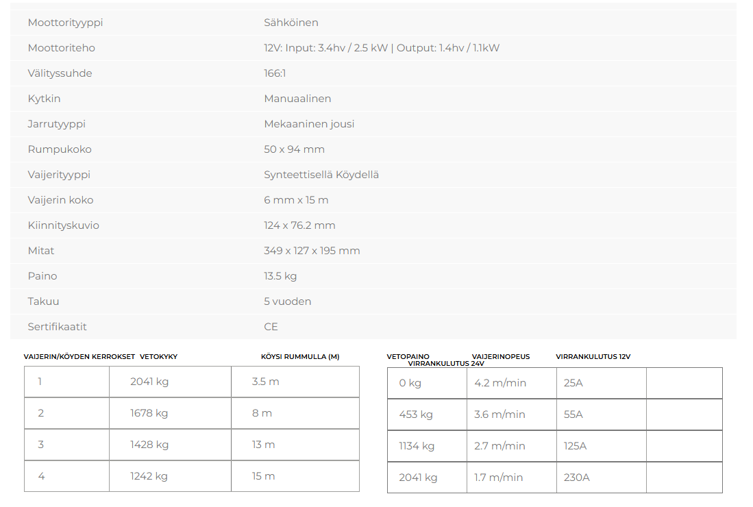
Task: Click the Moottorityyppi row label
Action: click(x=65, y=23)
